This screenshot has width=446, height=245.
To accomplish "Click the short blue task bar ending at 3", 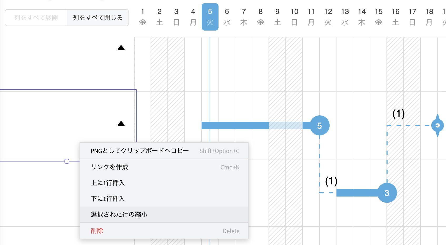I will tap(357, 193).
